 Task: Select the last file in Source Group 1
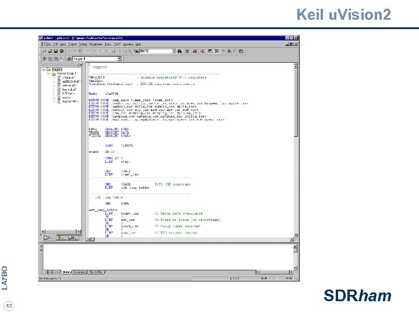coord(70,101)
